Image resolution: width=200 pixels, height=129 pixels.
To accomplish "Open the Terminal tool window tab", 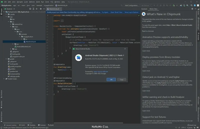I will pyautogui.click(x=42, y=125).
